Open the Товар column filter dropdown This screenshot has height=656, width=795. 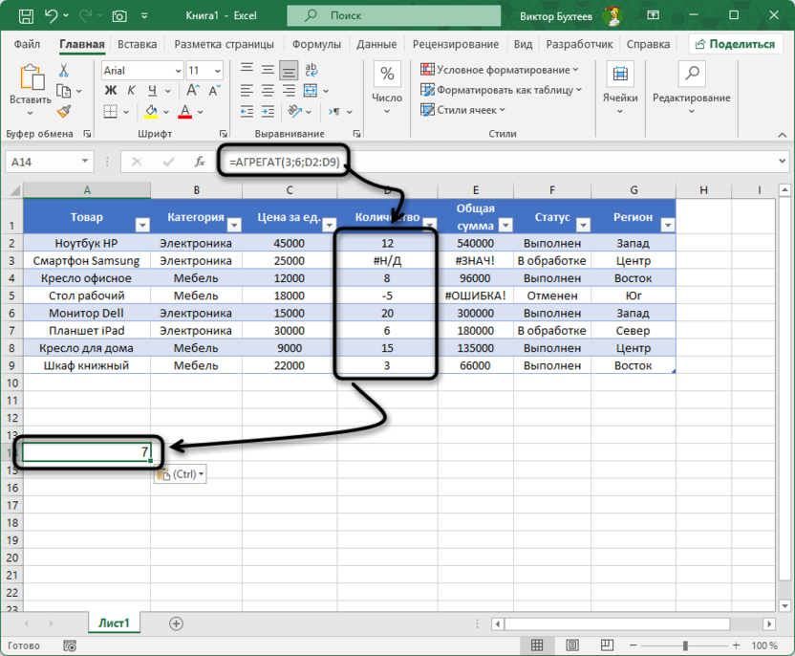[142, 225]
